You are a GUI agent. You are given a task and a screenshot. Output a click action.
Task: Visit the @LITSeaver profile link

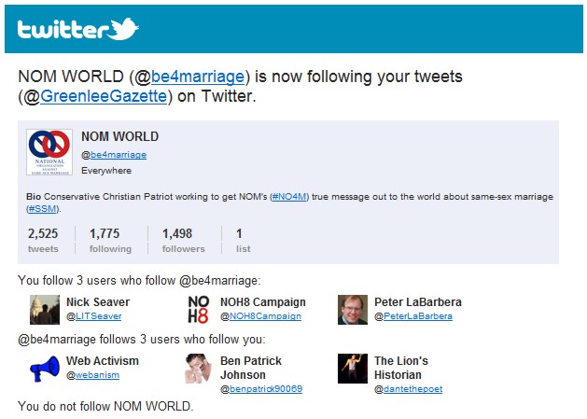click(x=99, y=316)
